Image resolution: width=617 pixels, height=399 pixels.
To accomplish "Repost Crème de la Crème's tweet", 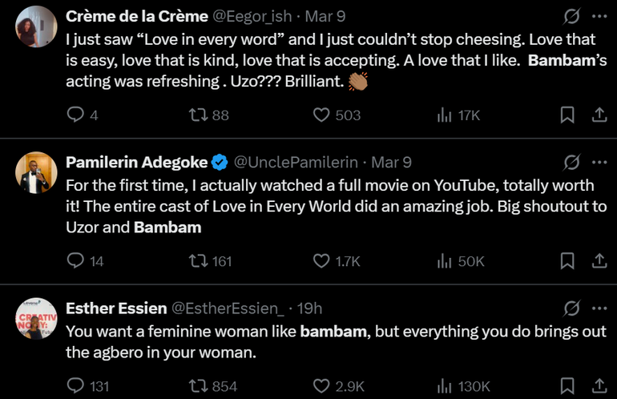I will (196, 115).
